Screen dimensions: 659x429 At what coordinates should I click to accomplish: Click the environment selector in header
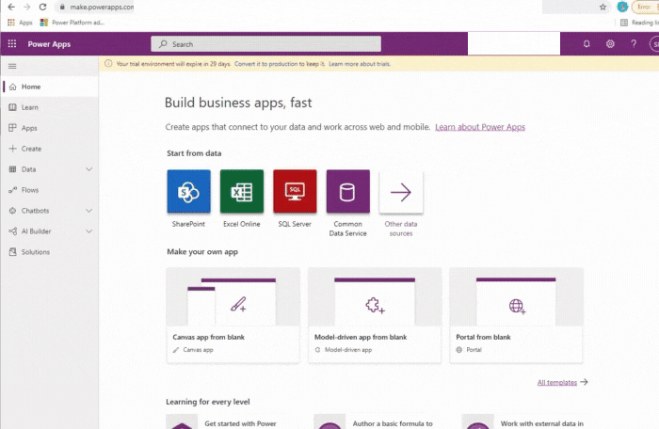coord(514,43)
